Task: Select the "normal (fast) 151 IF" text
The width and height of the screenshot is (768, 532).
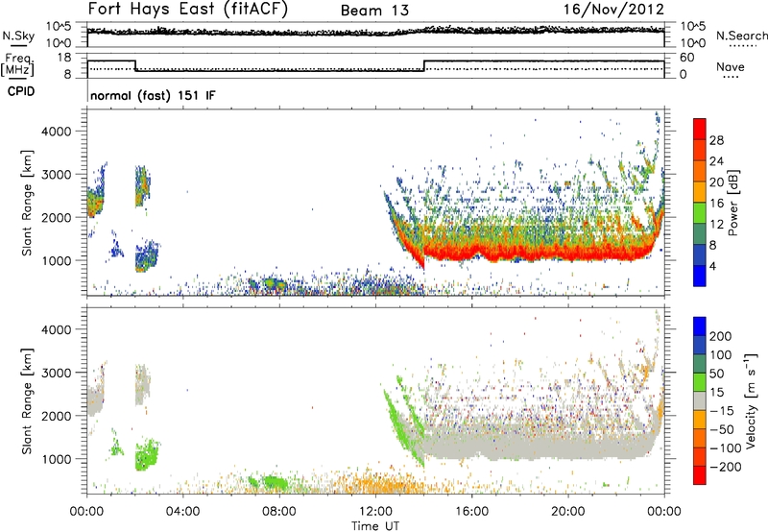Action: (x=153, y=95)
